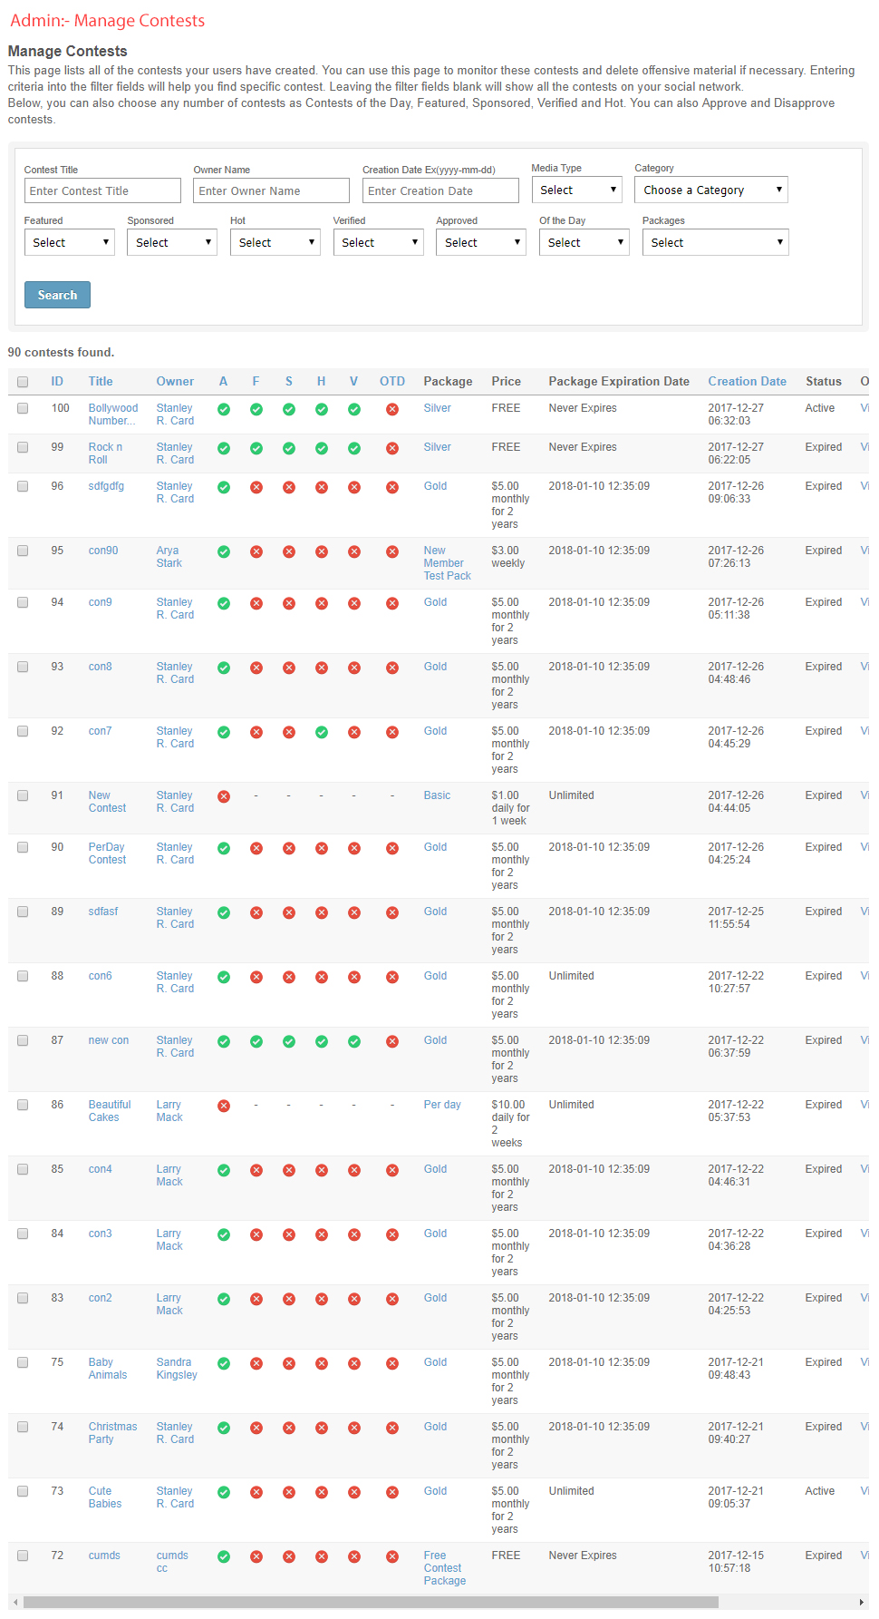Sort table by Creation Date column
The width and height of the screenshot is (879, 1619).
[x=747, y=382]
